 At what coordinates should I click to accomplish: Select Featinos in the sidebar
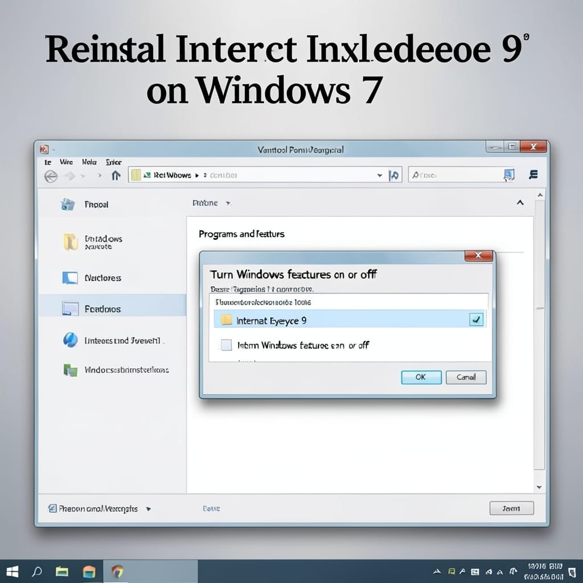tap(113, 309)
